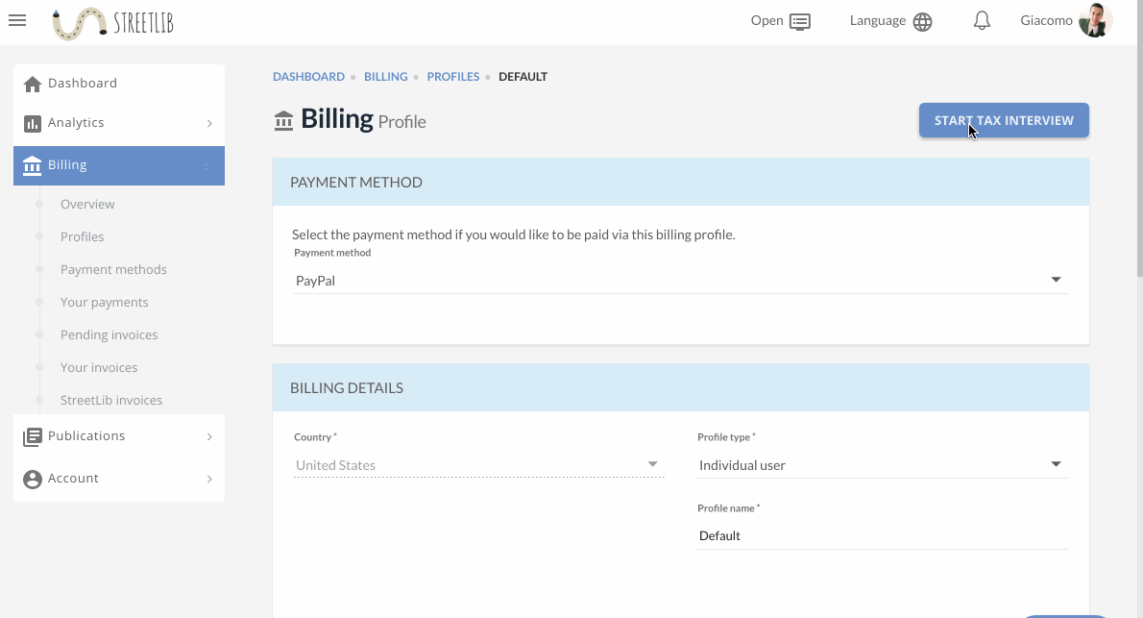Open the Country United States dropdown
Screen dimensions: 1143x618
(x=479, y=465)
